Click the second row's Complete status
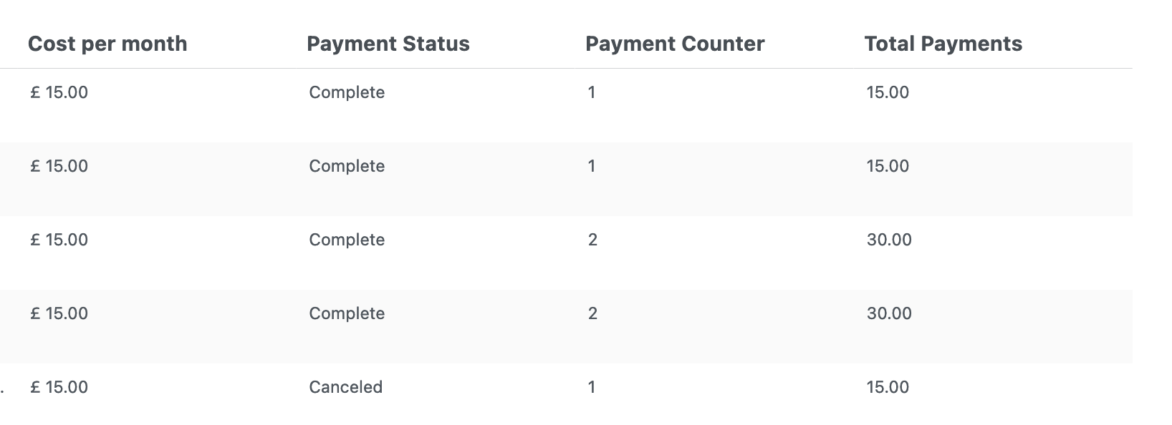This screenshot has height=425, width=1172. [x=347, y=166]
